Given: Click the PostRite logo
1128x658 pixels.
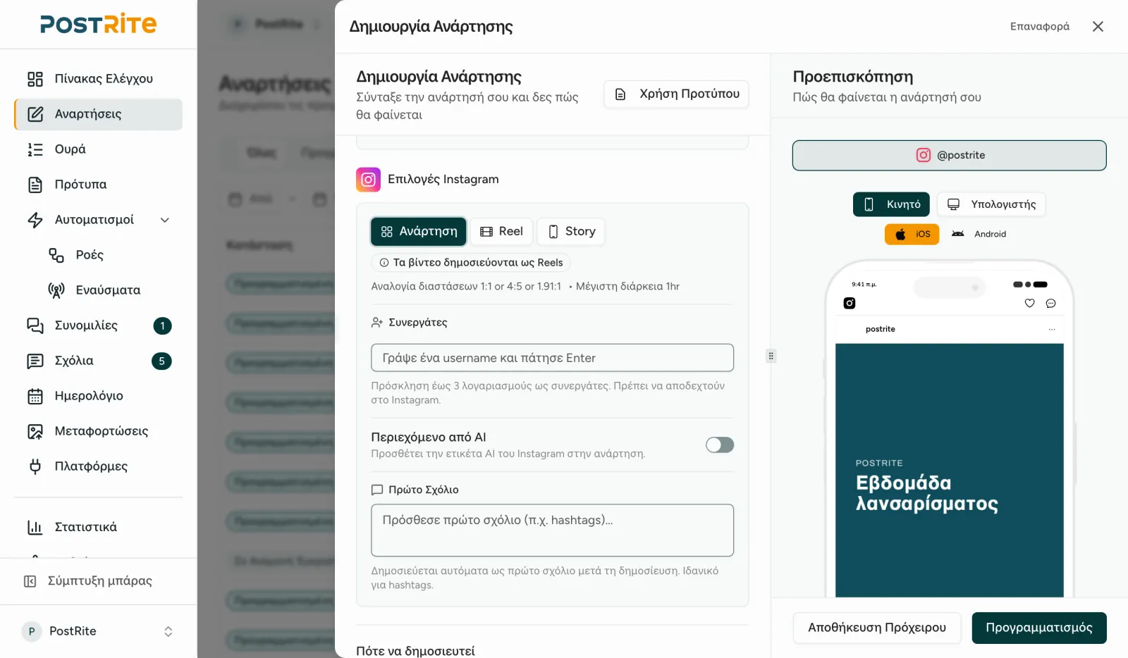Looking at the screenshot, I should click(x=98, y=24).
